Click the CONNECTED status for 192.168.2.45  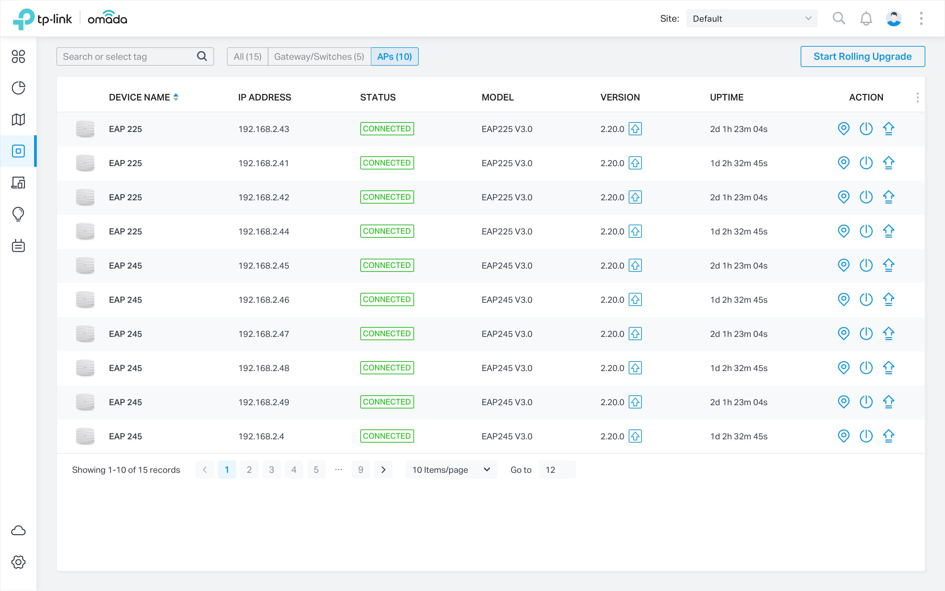387,265
